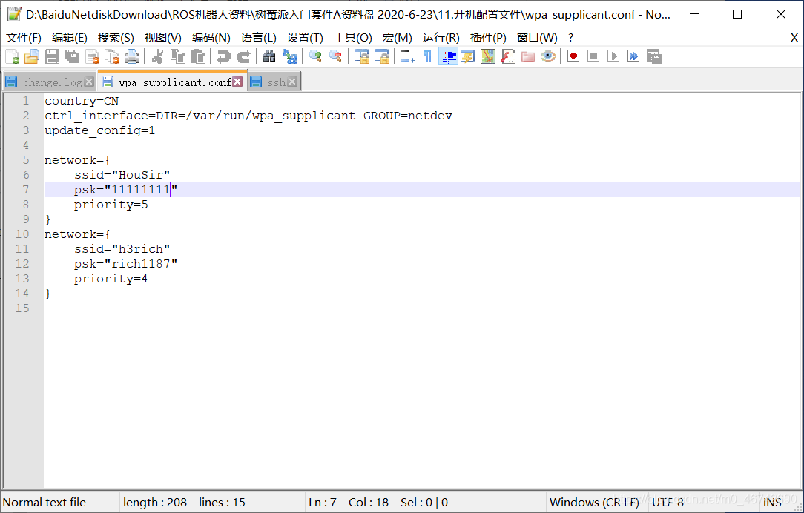Click the country=CN line

82,101
